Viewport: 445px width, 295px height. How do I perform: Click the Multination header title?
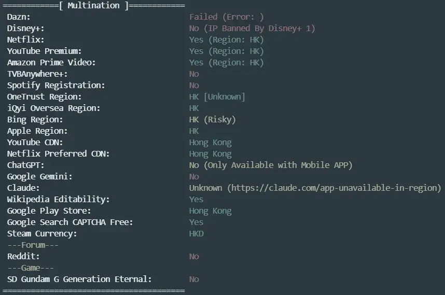(93, 6)
